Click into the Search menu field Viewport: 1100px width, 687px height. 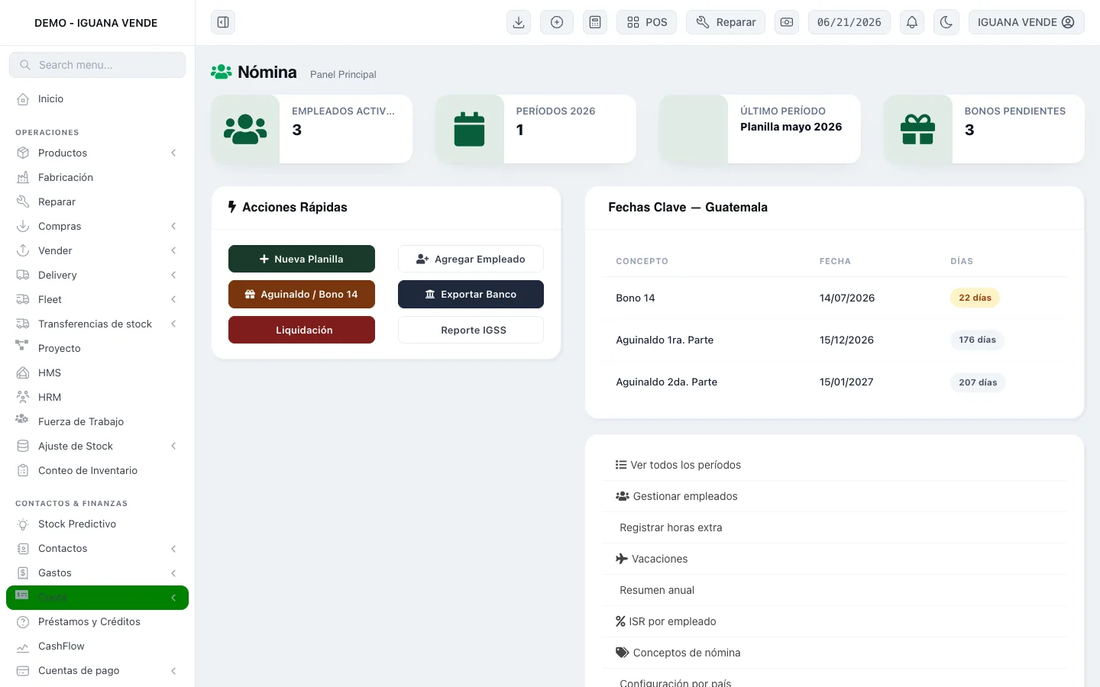(97, 65)
